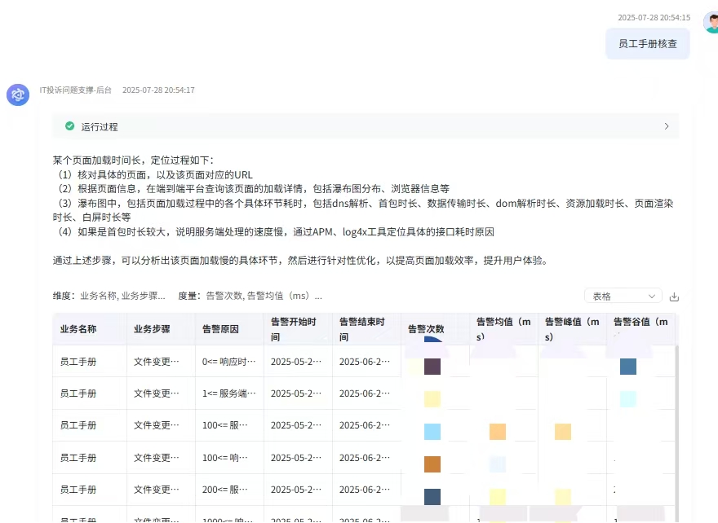Open the 表格 display type dropdown
Image resolution: width=718 pixels, height=523 pixels.
coord(623,297)
